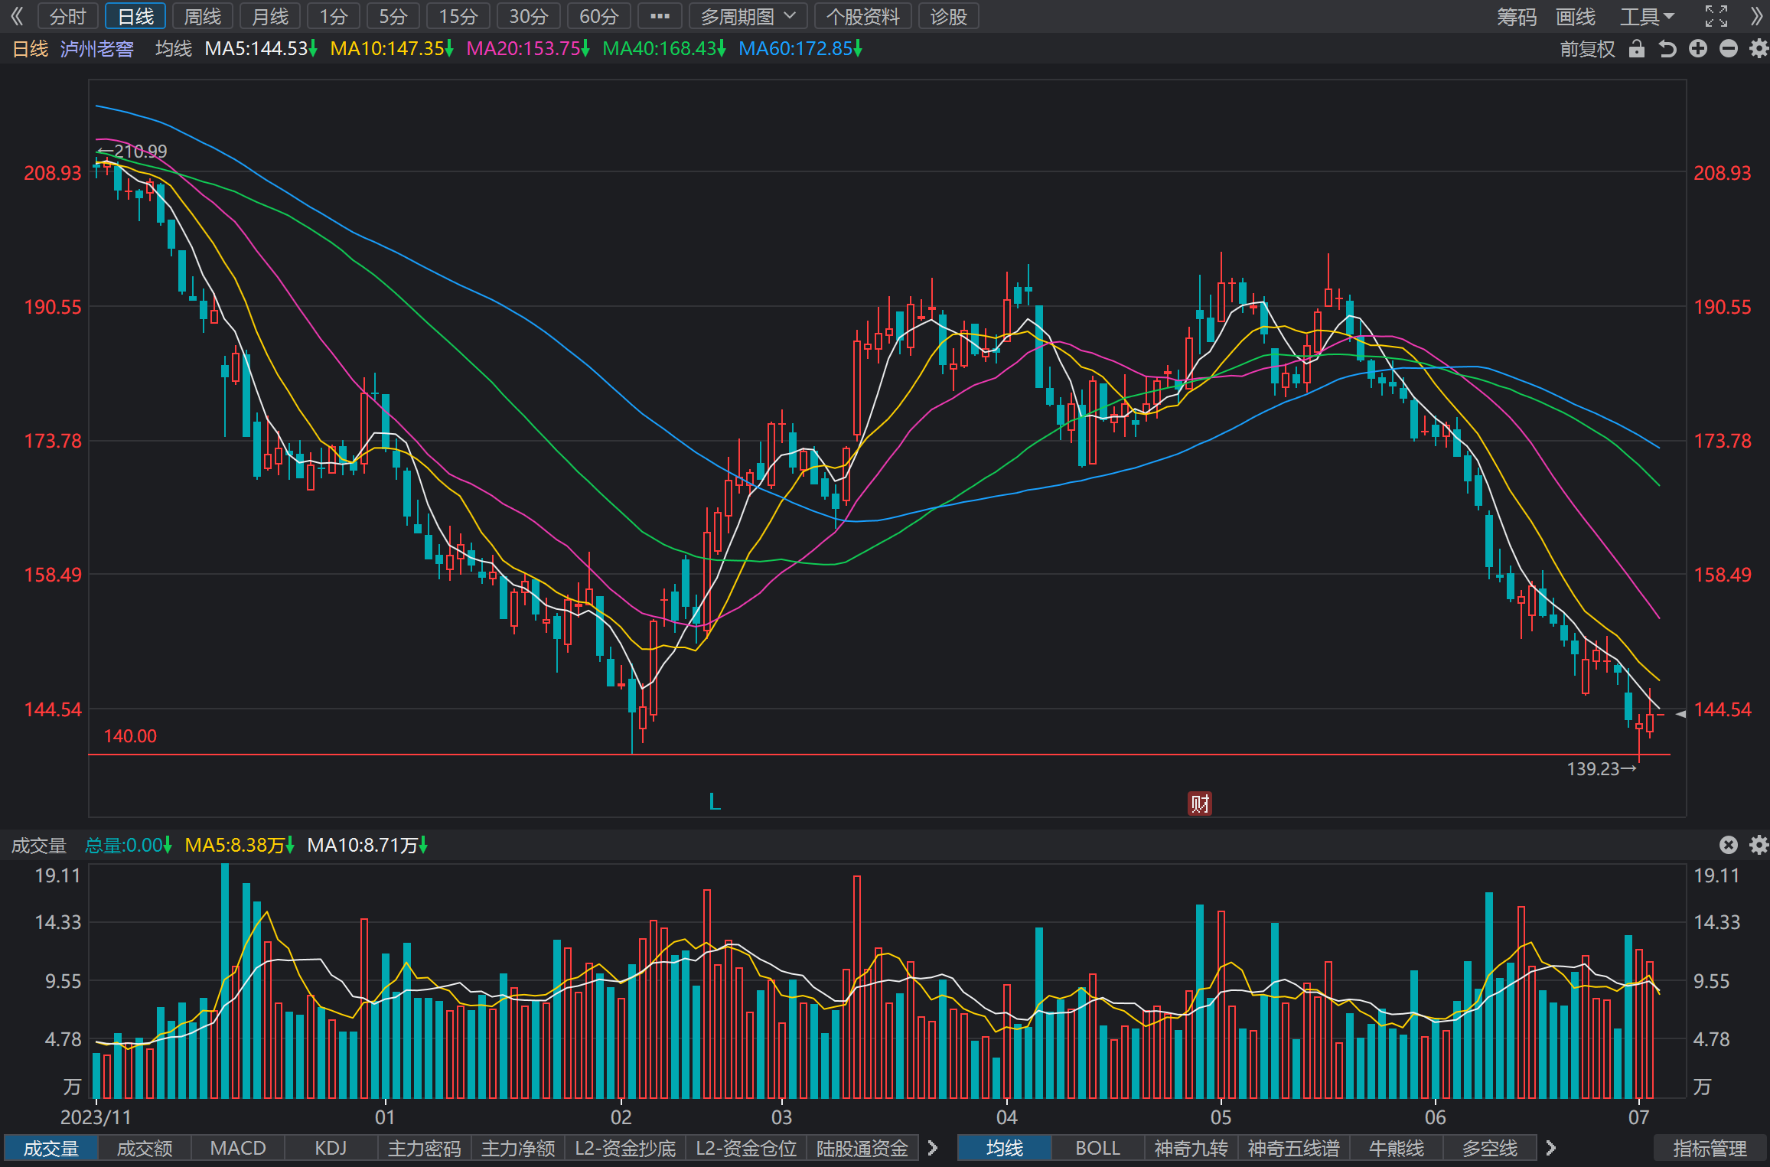Click the red 140.00 horizontal price line
Screen dimensions: 1770x1167
(x=878, y=755)
